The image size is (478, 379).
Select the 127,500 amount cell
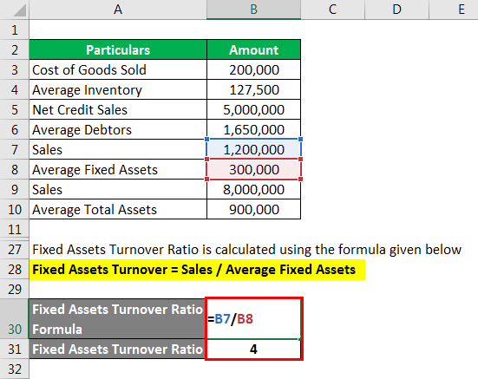click(x=253, y=89)
